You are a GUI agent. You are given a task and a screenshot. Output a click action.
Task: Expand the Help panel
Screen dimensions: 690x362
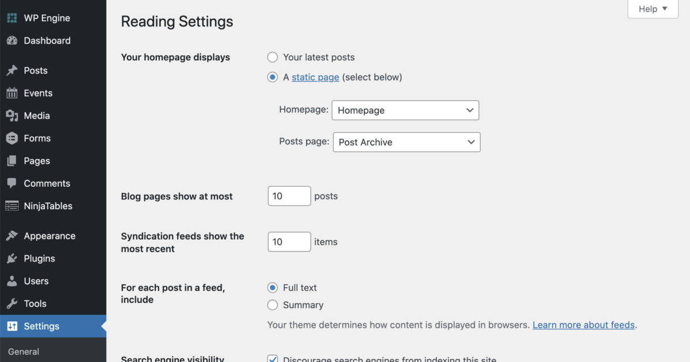click(653, 9)
